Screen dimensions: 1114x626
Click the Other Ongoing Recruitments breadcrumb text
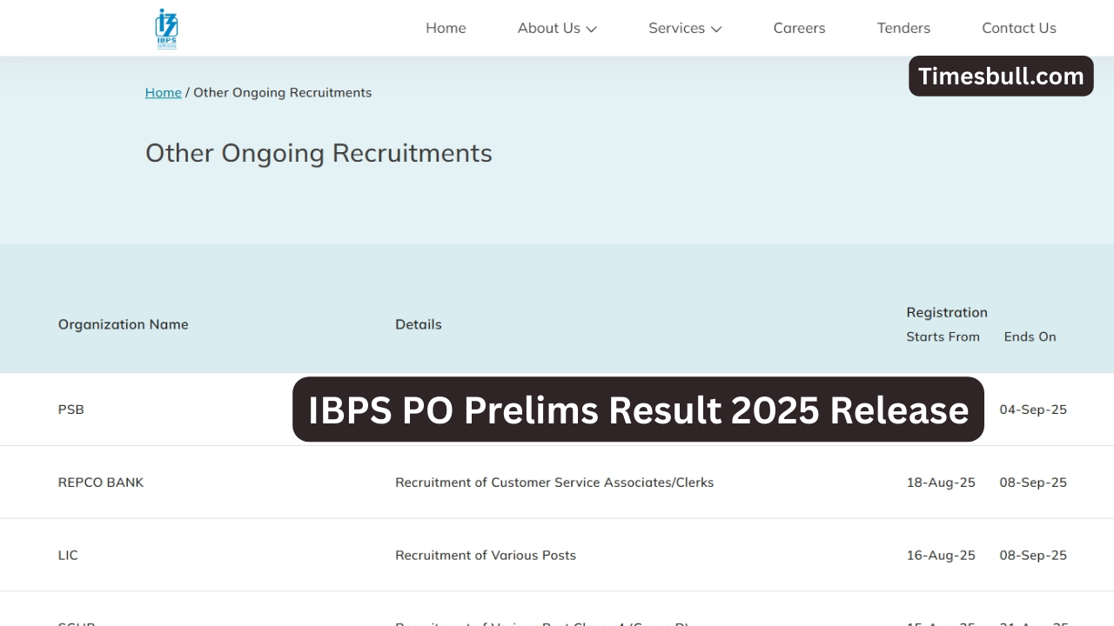tap(282, 92)
